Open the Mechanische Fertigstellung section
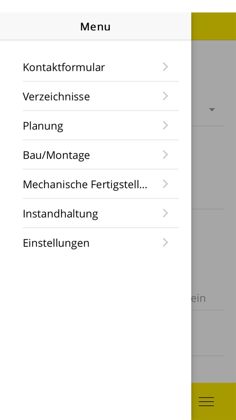Image resolution: width=236 pixels, height=420 pixels. [85, 184]
